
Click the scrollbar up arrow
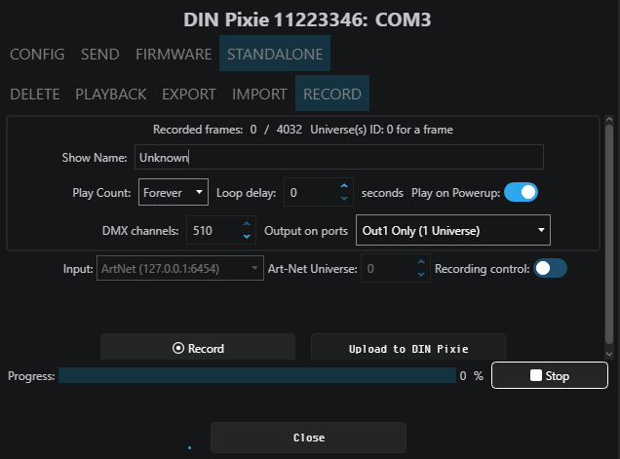[x=609, y=120]
